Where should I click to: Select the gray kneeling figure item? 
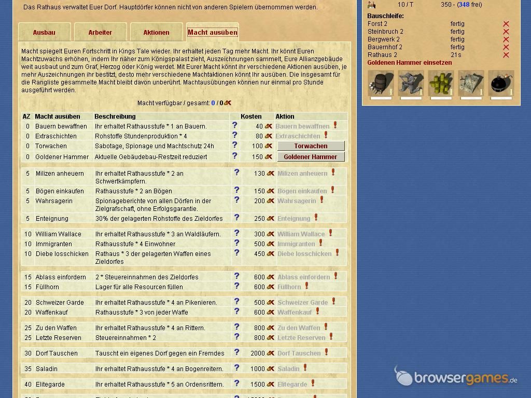[x=411, y=83]
